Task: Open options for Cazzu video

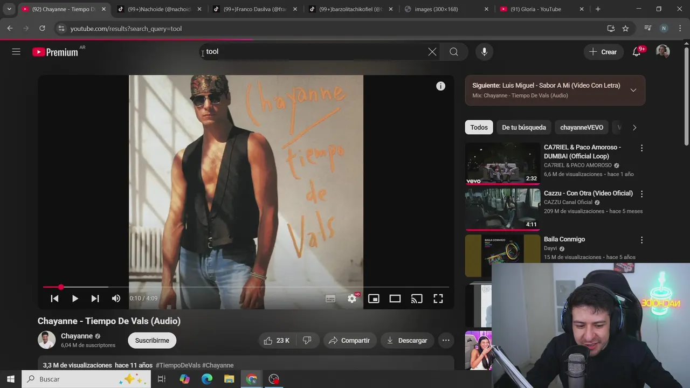Action: [x=641, y=193]
